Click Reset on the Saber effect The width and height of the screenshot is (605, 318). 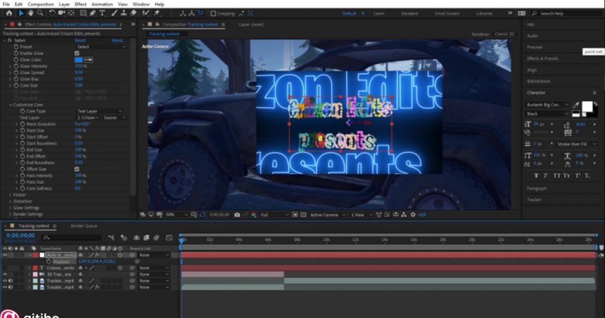click(79, 40)
